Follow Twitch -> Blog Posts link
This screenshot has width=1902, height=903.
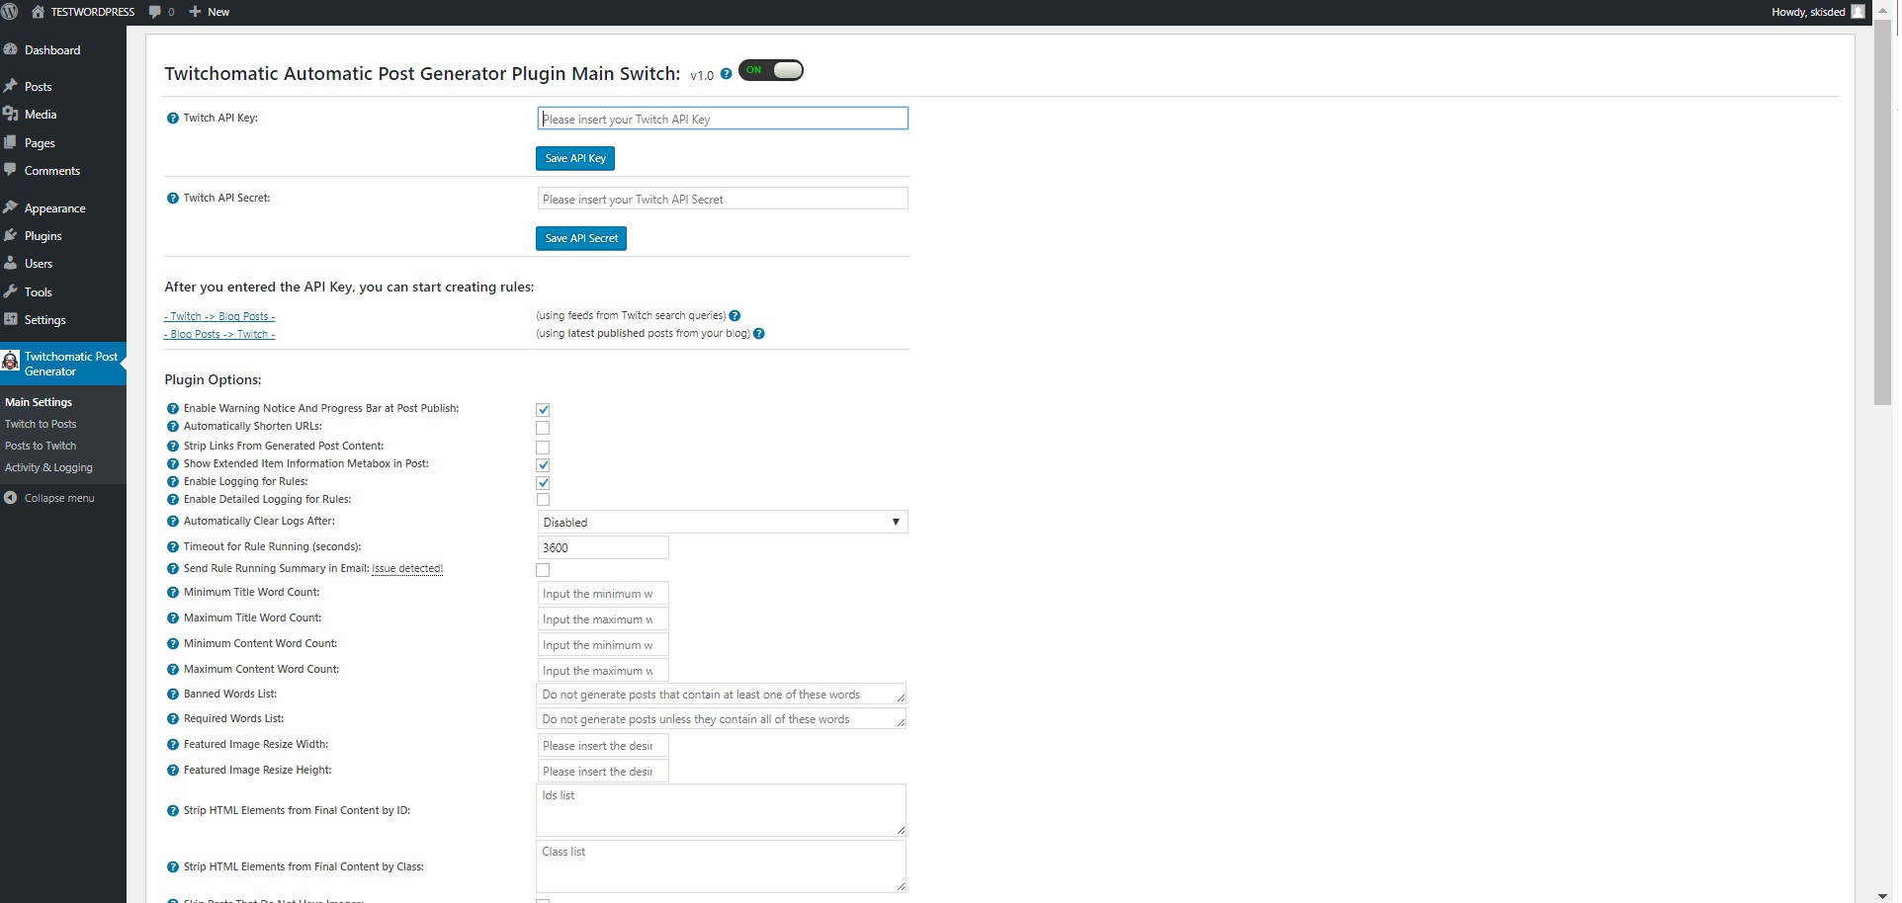pyautogui.click(x=219, y=316)
